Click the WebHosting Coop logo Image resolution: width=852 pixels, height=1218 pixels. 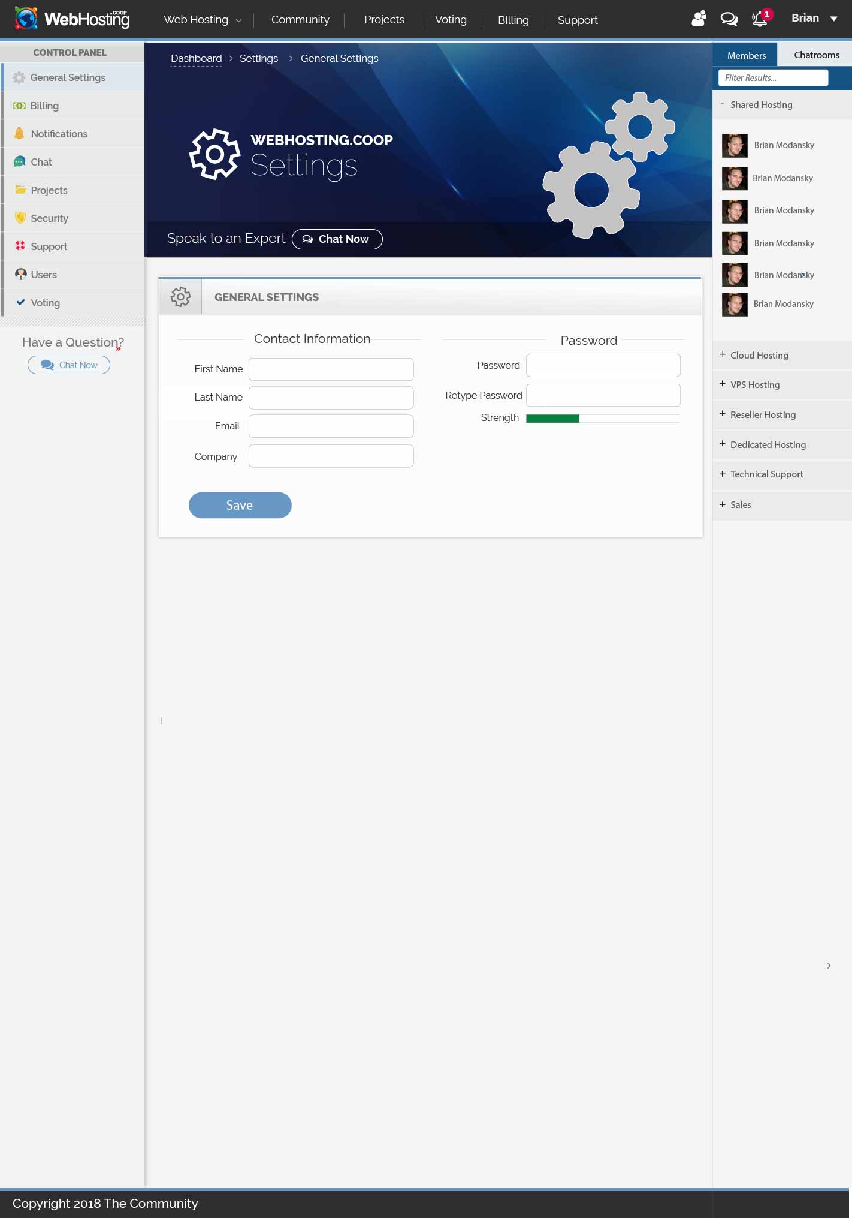coord(72,19)
